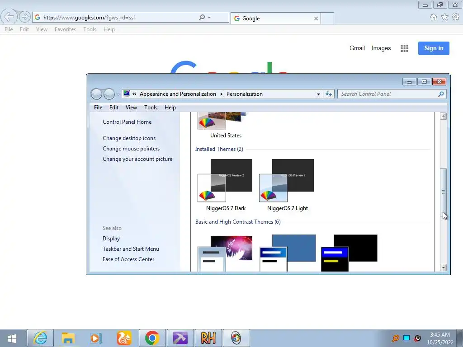Click the IE address bar URL field
This screenshot has width=463, height=347.
(118, 18)
